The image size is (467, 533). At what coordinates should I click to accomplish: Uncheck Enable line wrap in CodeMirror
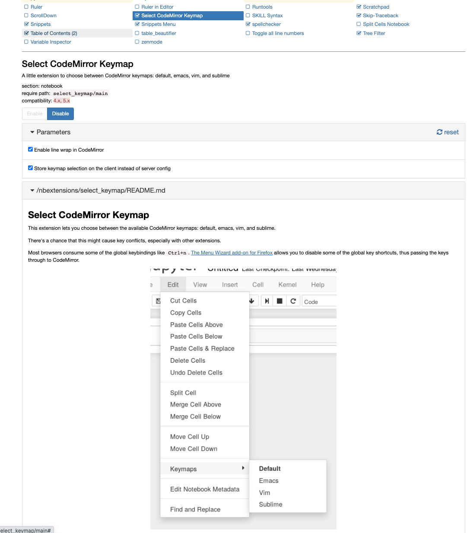[30, 149]
